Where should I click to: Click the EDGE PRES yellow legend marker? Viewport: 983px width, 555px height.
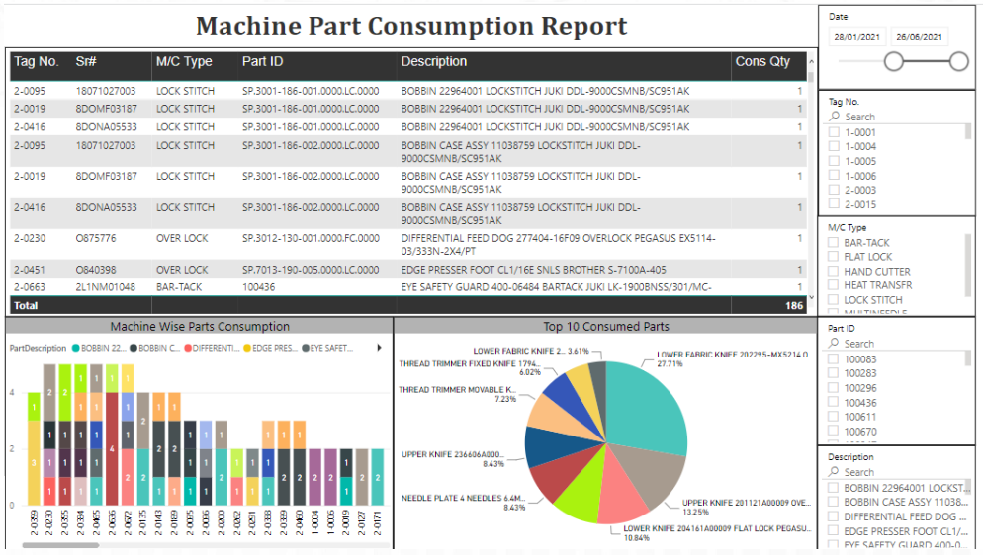245,348
